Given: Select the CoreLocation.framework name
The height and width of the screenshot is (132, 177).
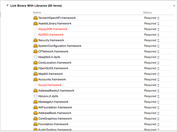Looking at the screenshot, I should pos(55,63).
